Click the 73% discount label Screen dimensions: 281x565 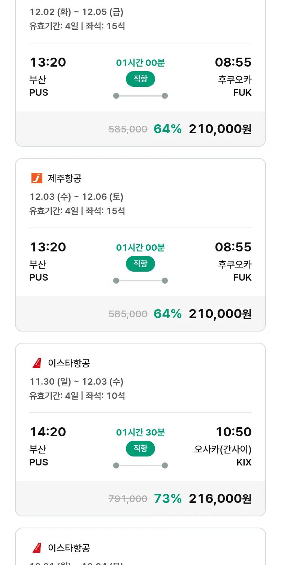pyautogui.click(x=167, y=498)
